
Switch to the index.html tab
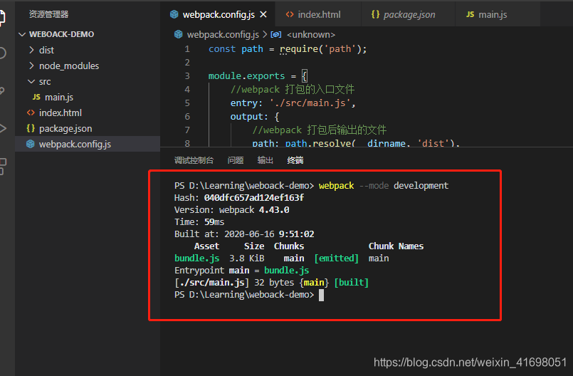tap(319, 15)
